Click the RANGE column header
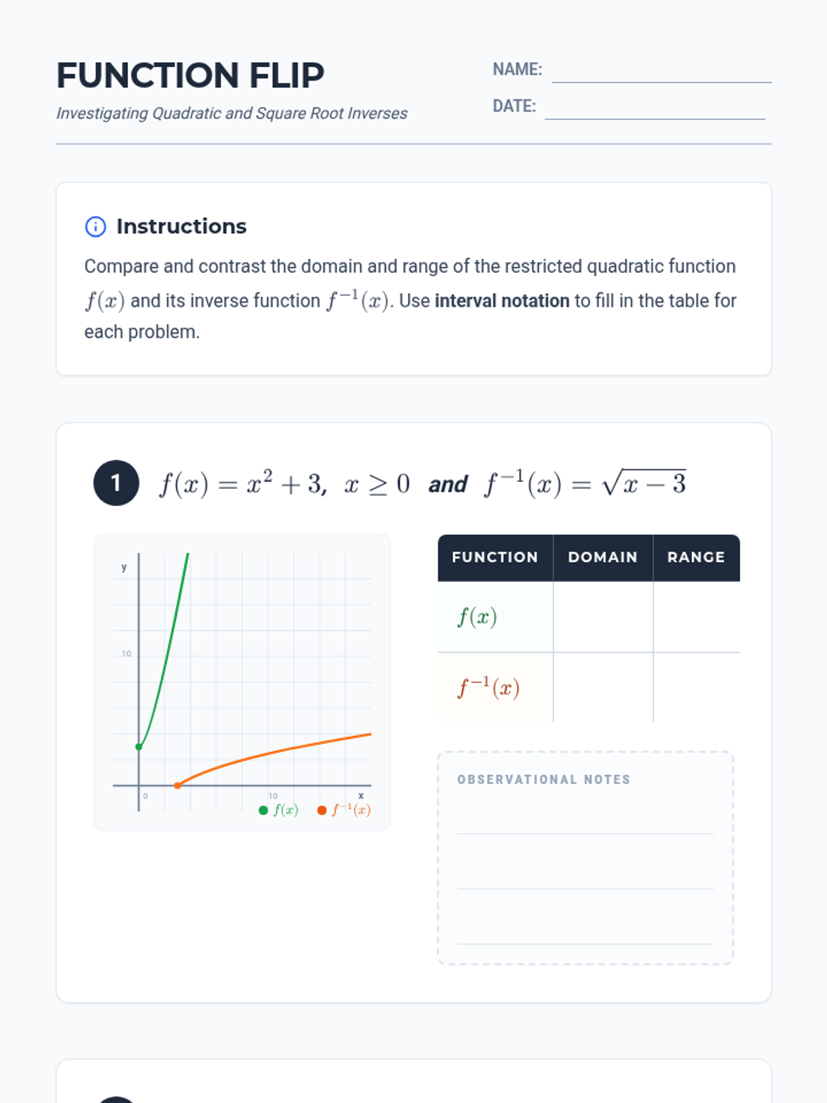The image size is (827, 1103). 697,558
